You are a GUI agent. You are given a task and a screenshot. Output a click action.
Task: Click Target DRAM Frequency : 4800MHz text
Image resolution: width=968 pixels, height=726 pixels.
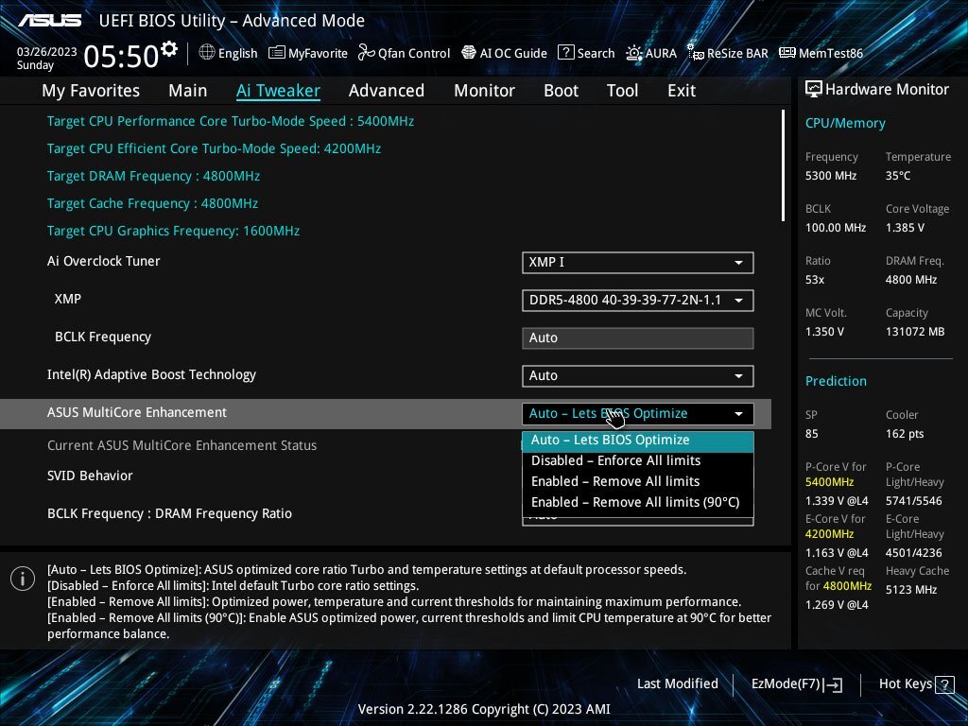point(154,176)
